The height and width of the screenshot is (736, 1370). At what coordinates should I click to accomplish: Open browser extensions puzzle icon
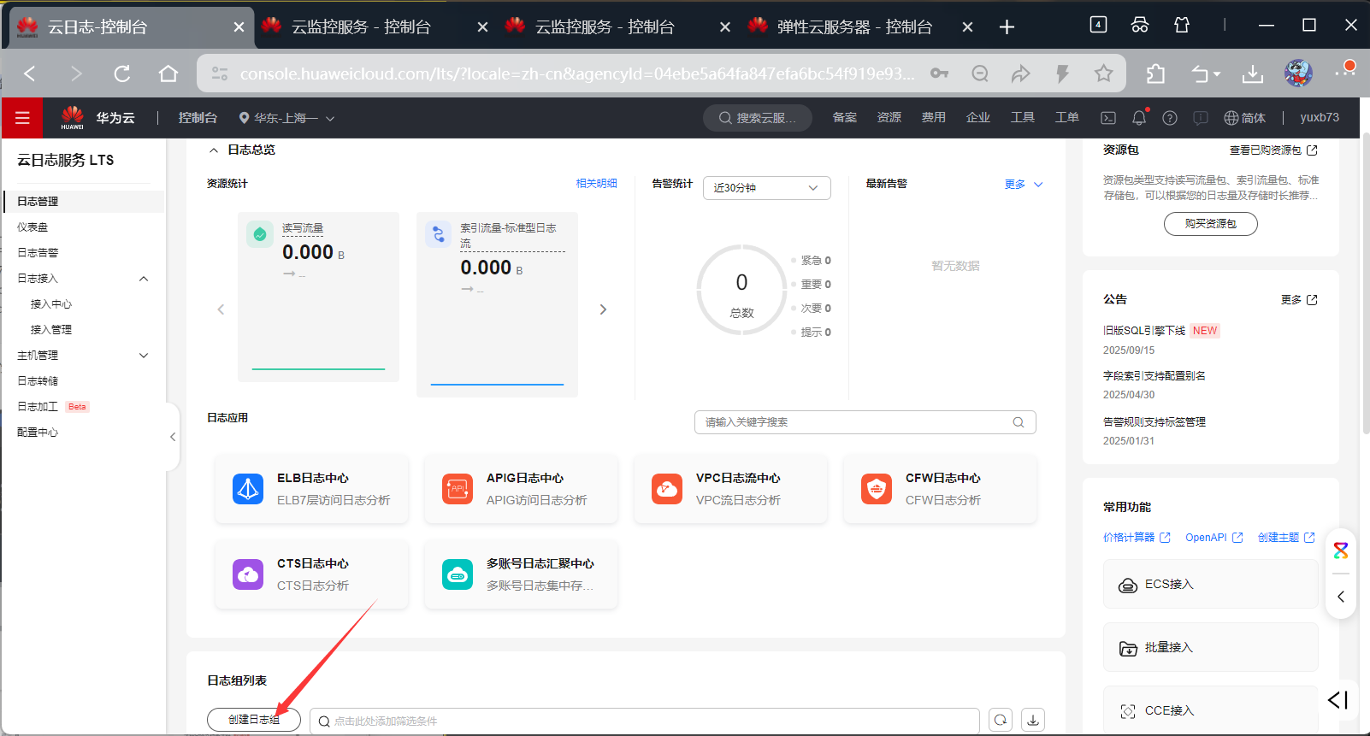(1155, 74)
